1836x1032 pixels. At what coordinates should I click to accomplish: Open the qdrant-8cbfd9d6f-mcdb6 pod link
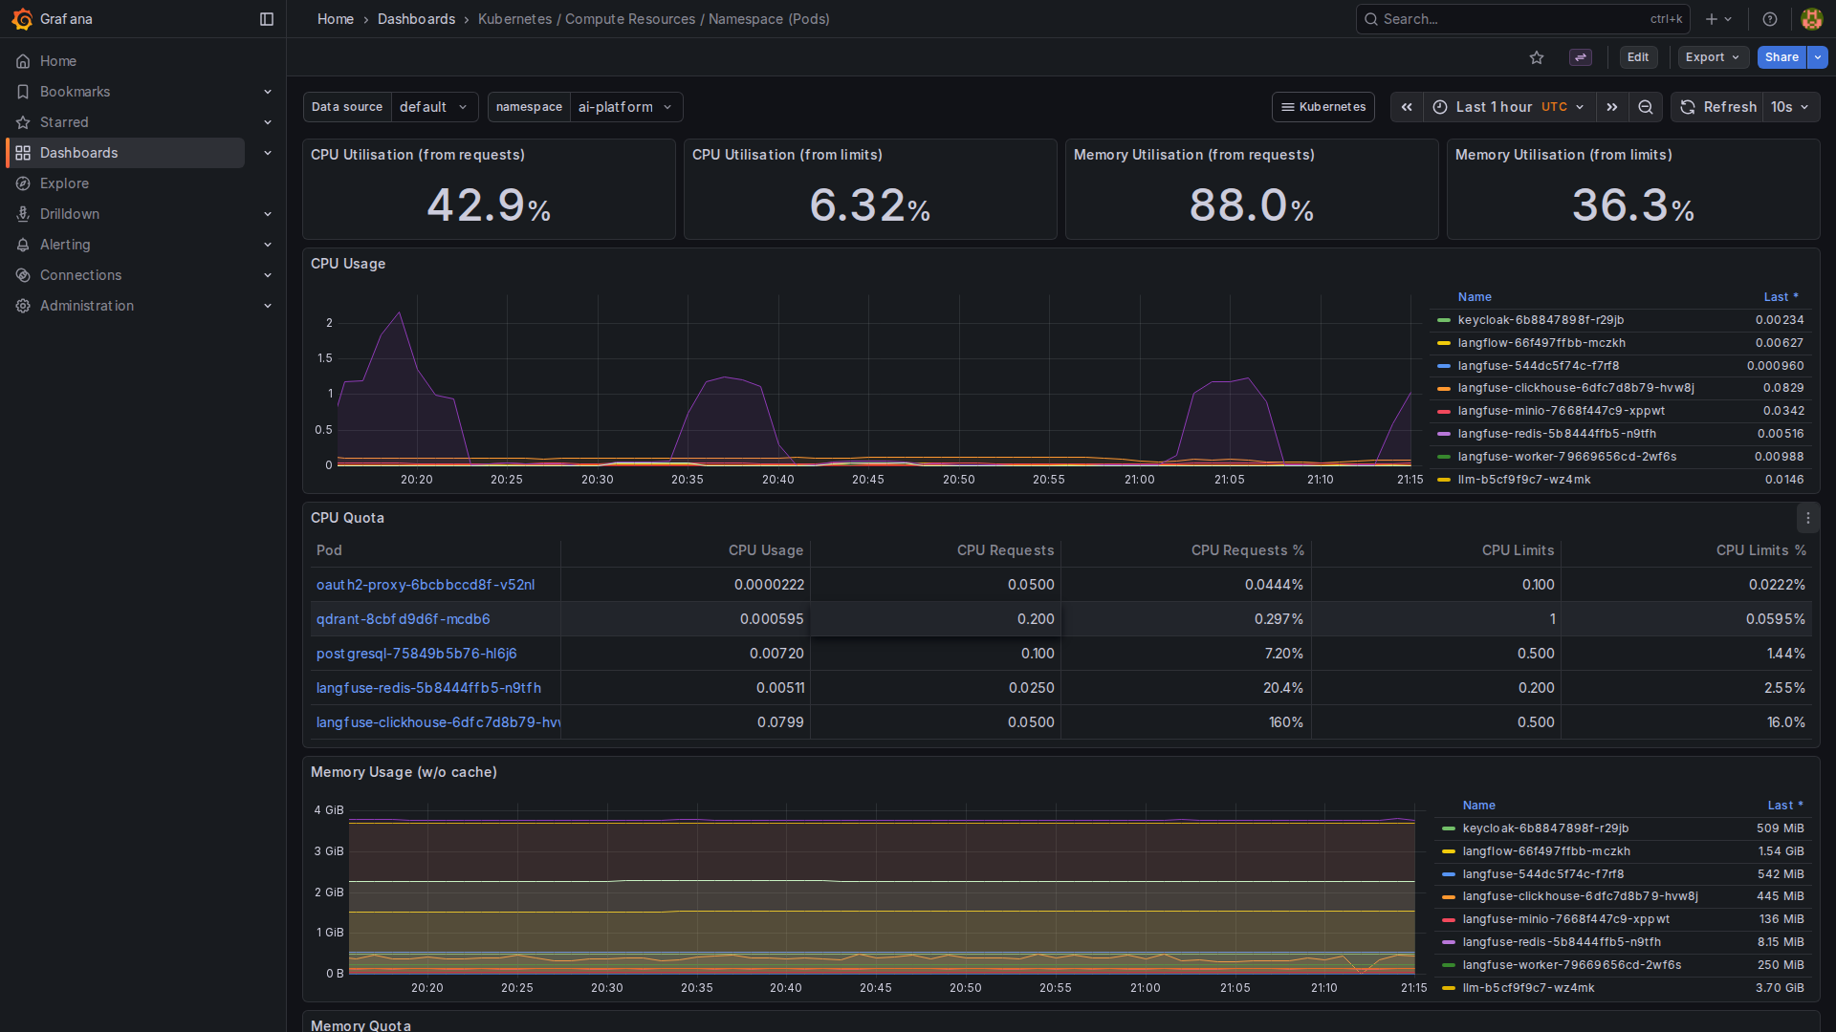pos(403,619)
